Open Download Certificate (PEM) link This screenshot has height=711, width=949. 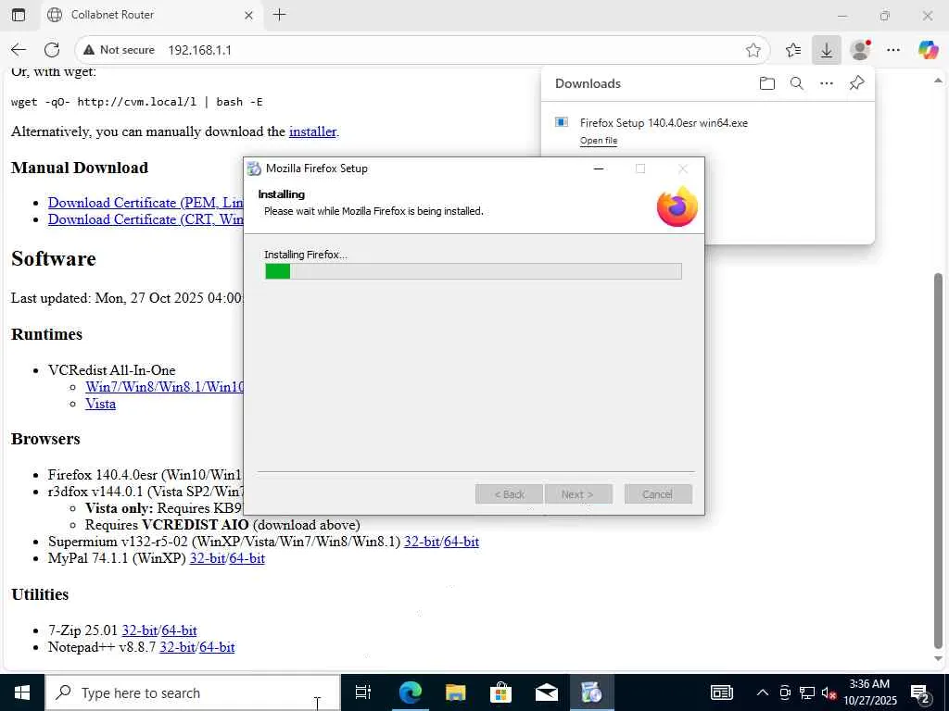[146, 203]
